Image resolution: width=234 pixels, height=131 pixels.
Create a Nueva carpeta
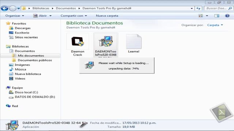click(107, 16)
